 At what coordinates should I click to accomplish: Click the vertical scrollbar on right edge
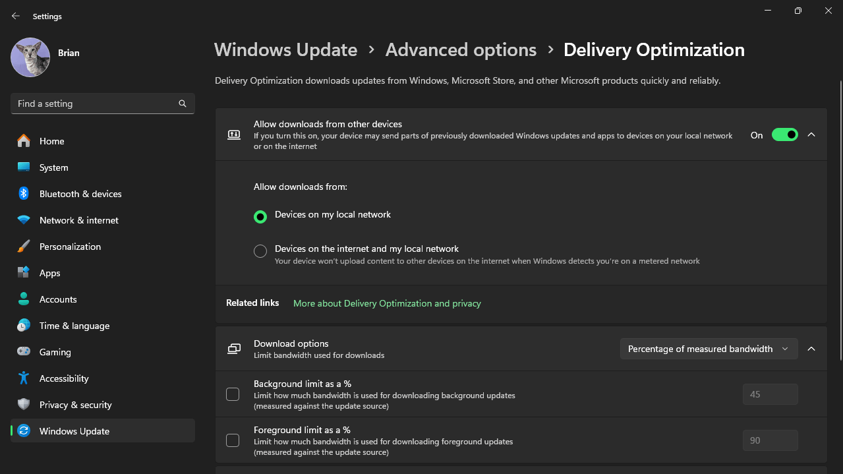click(840, 220)
